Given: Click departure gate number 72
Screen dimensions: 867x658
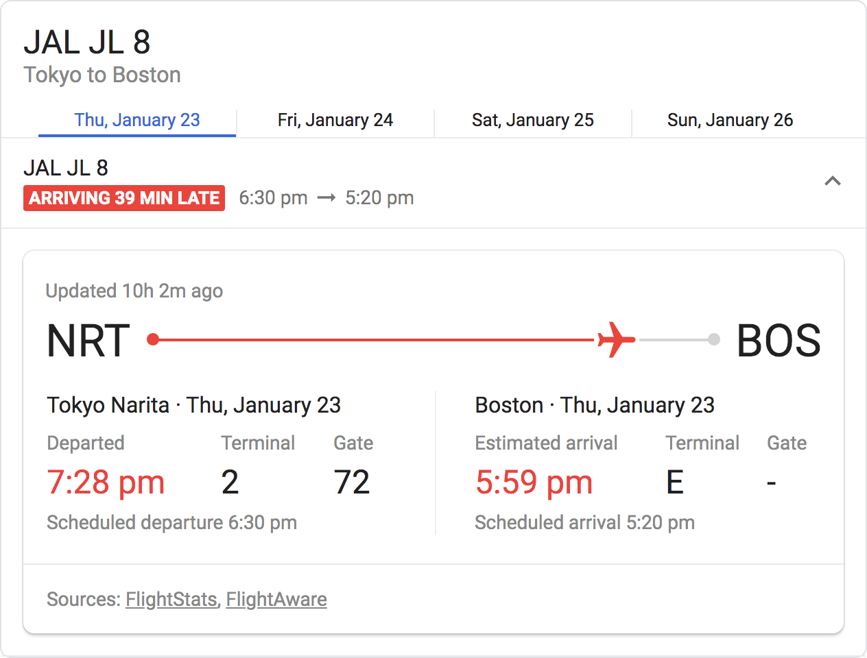Looking at the screenshot, I should click(352, 482).
